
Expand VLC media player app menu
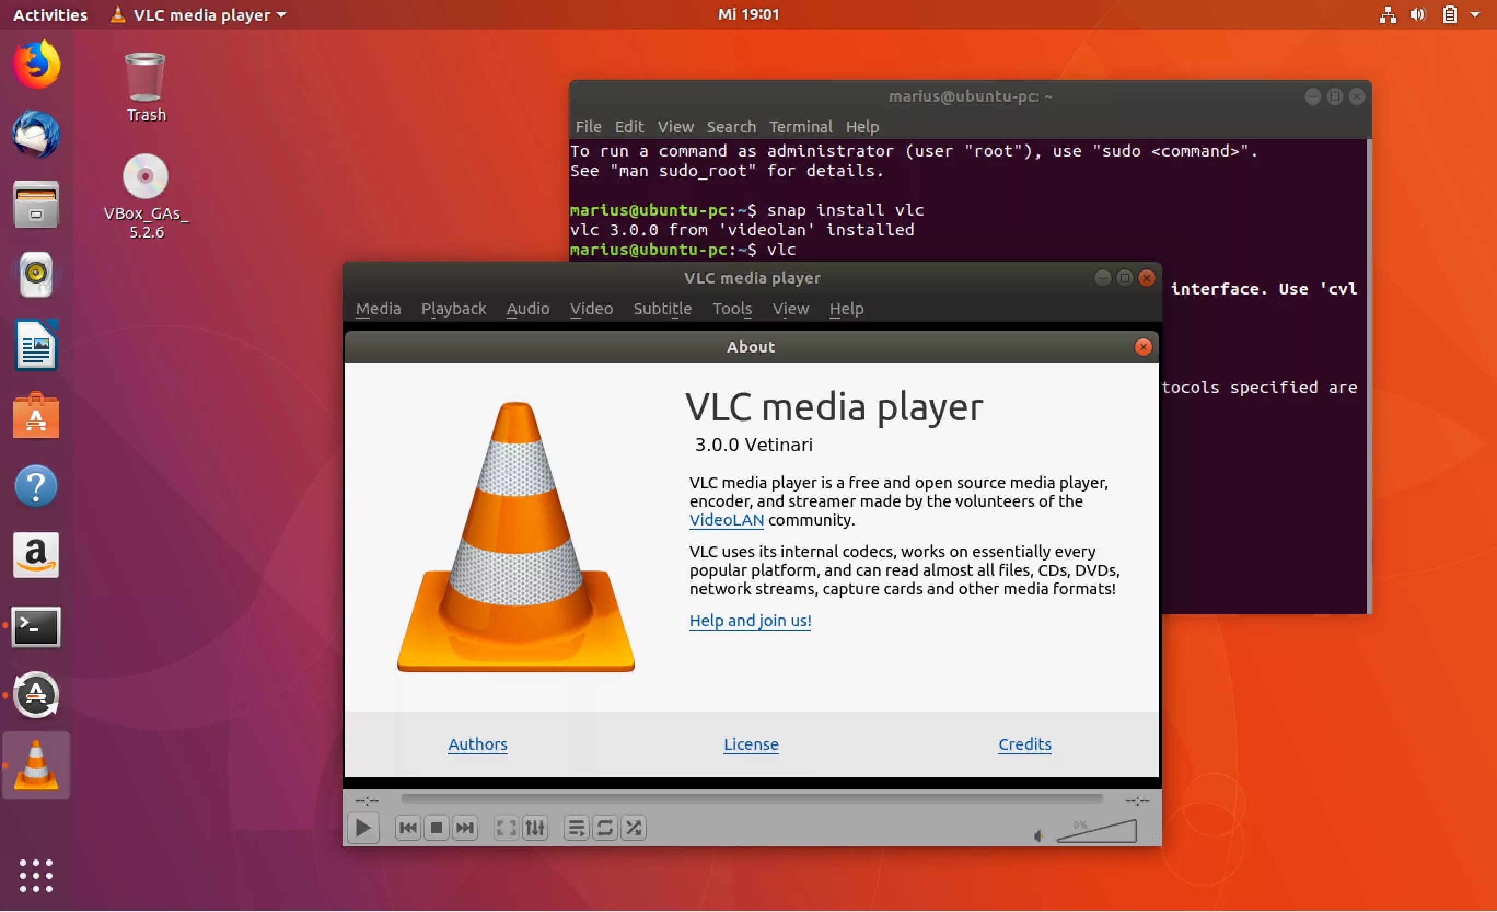(200, 15)
